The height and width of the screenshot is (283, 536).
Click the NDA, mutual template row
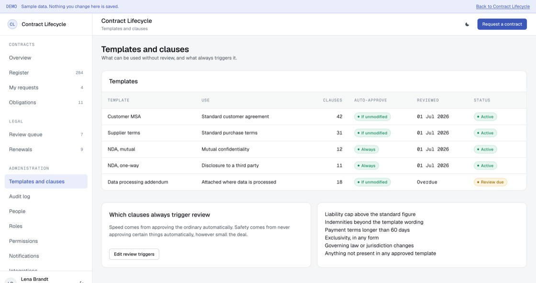[314, 149]
